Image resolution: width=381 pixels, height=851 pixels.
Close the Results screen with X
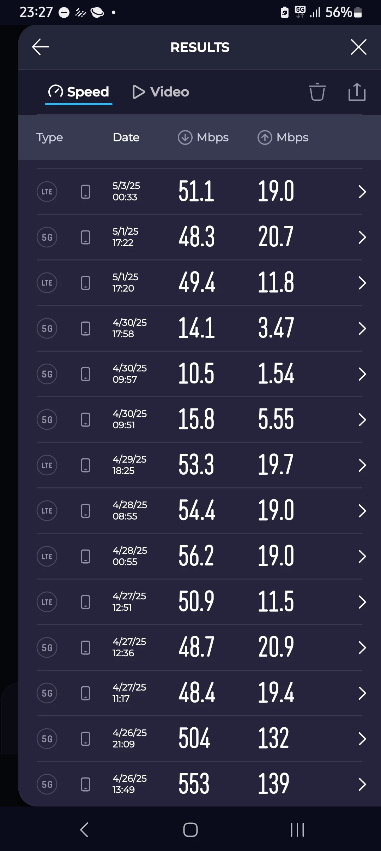point(358,47)
